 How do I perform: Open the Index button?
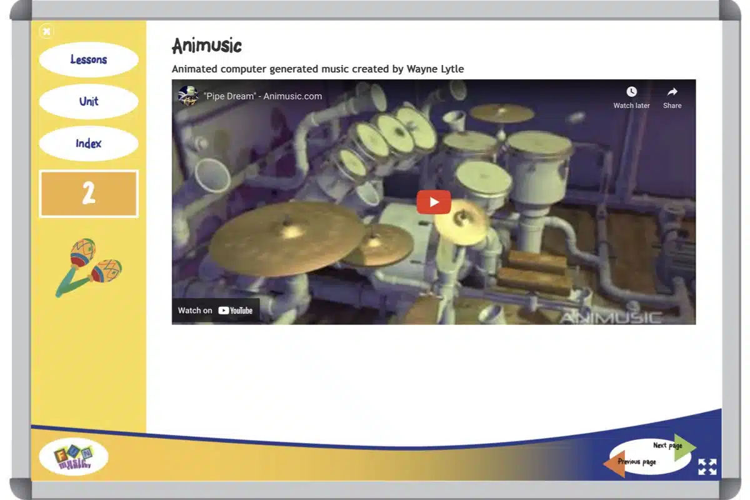(88, 143)
